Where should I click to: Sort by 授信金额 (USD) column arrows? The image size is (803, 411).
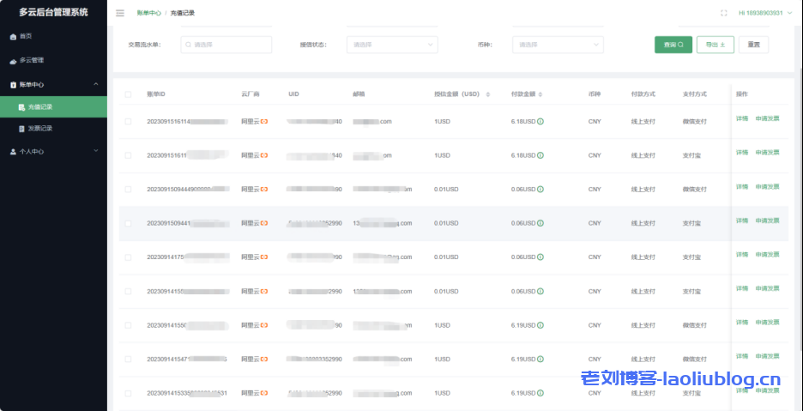[x=487, y=94]
